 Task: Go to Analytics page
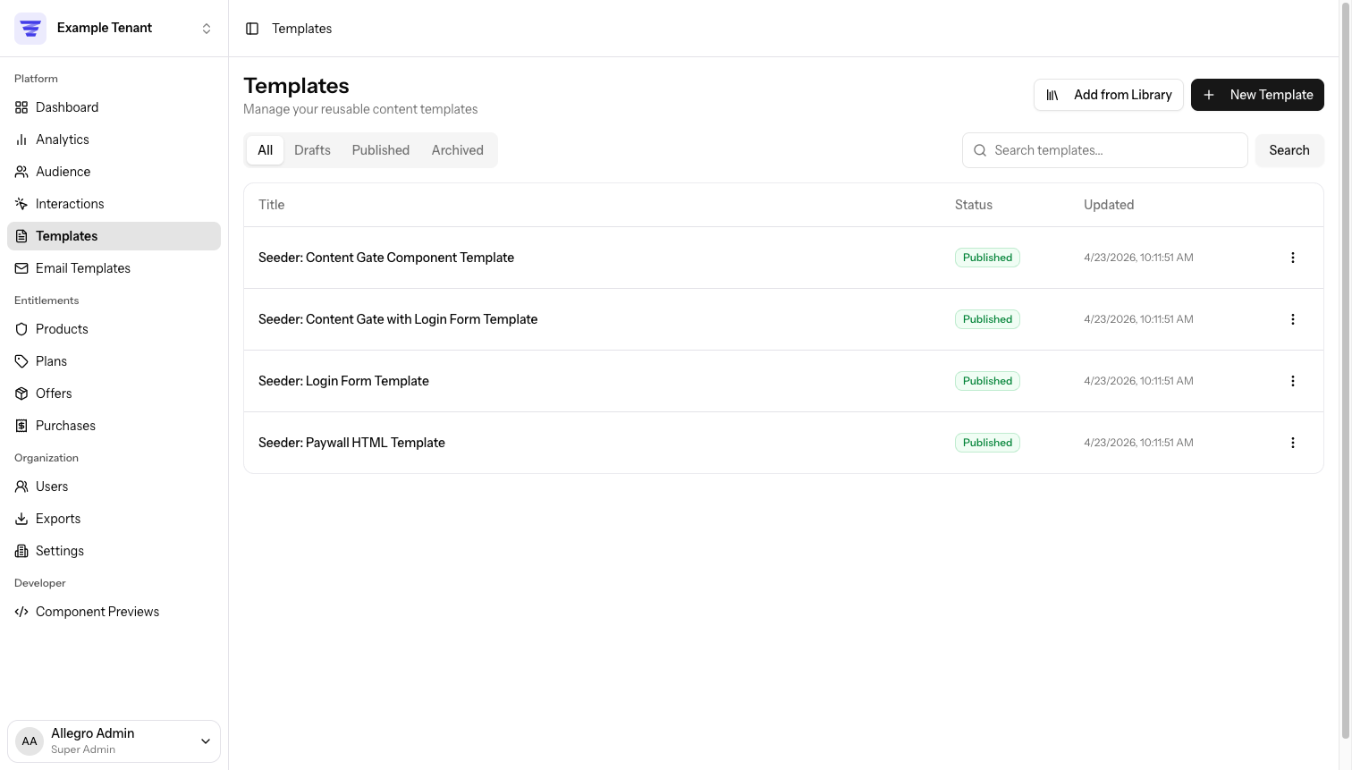click(114, 140)
